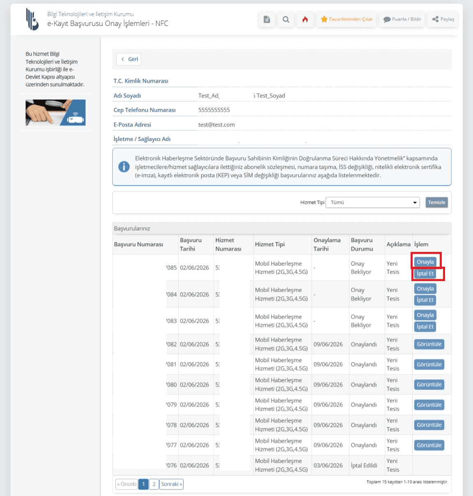Image resolution: width=473 pixels, height=496 pixels.
Task: Cancel application ending in 084 with İptal Et
Action: coord(425,300)
